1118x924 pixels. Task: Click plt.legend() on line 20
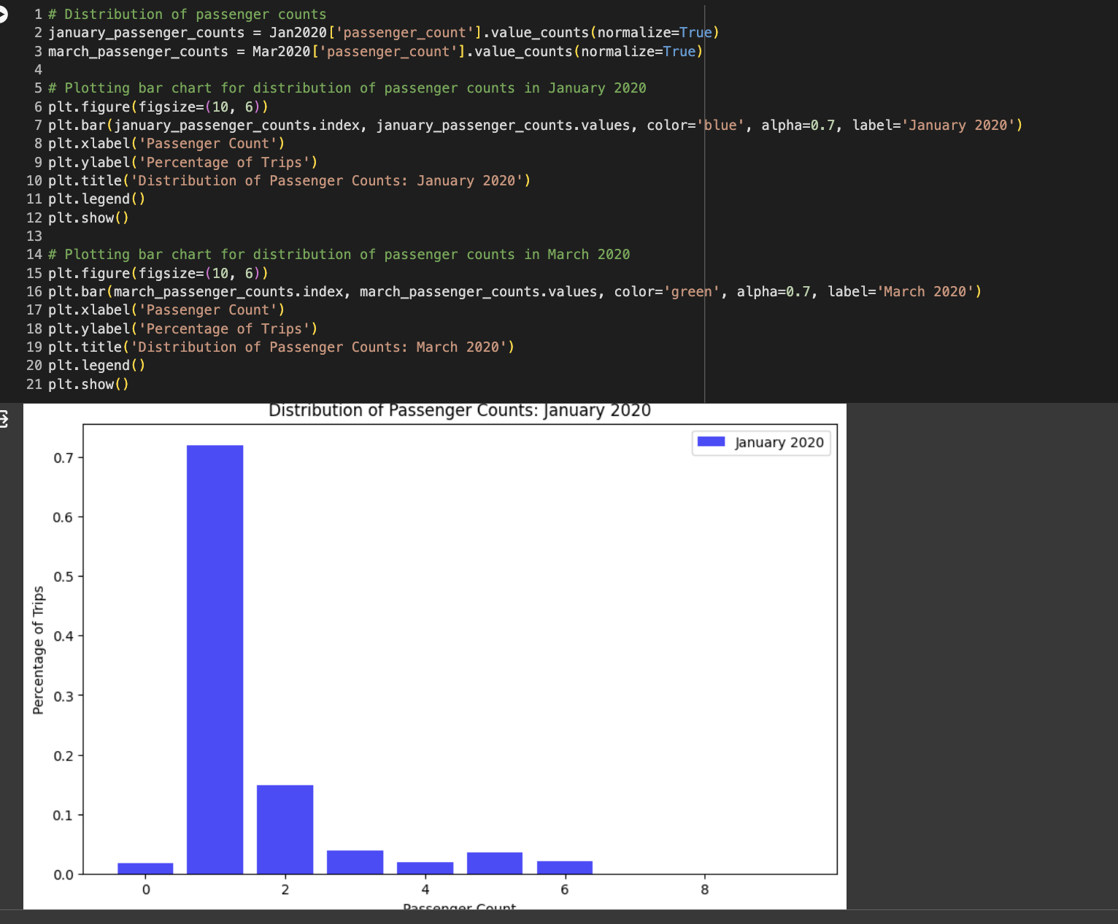tap(97, 366)
